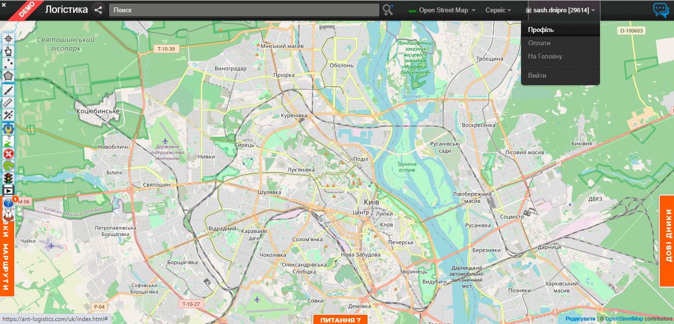Open the Сервіс dropdown menu
Viewport: 674px width, 324px height.
pos(498,10)
